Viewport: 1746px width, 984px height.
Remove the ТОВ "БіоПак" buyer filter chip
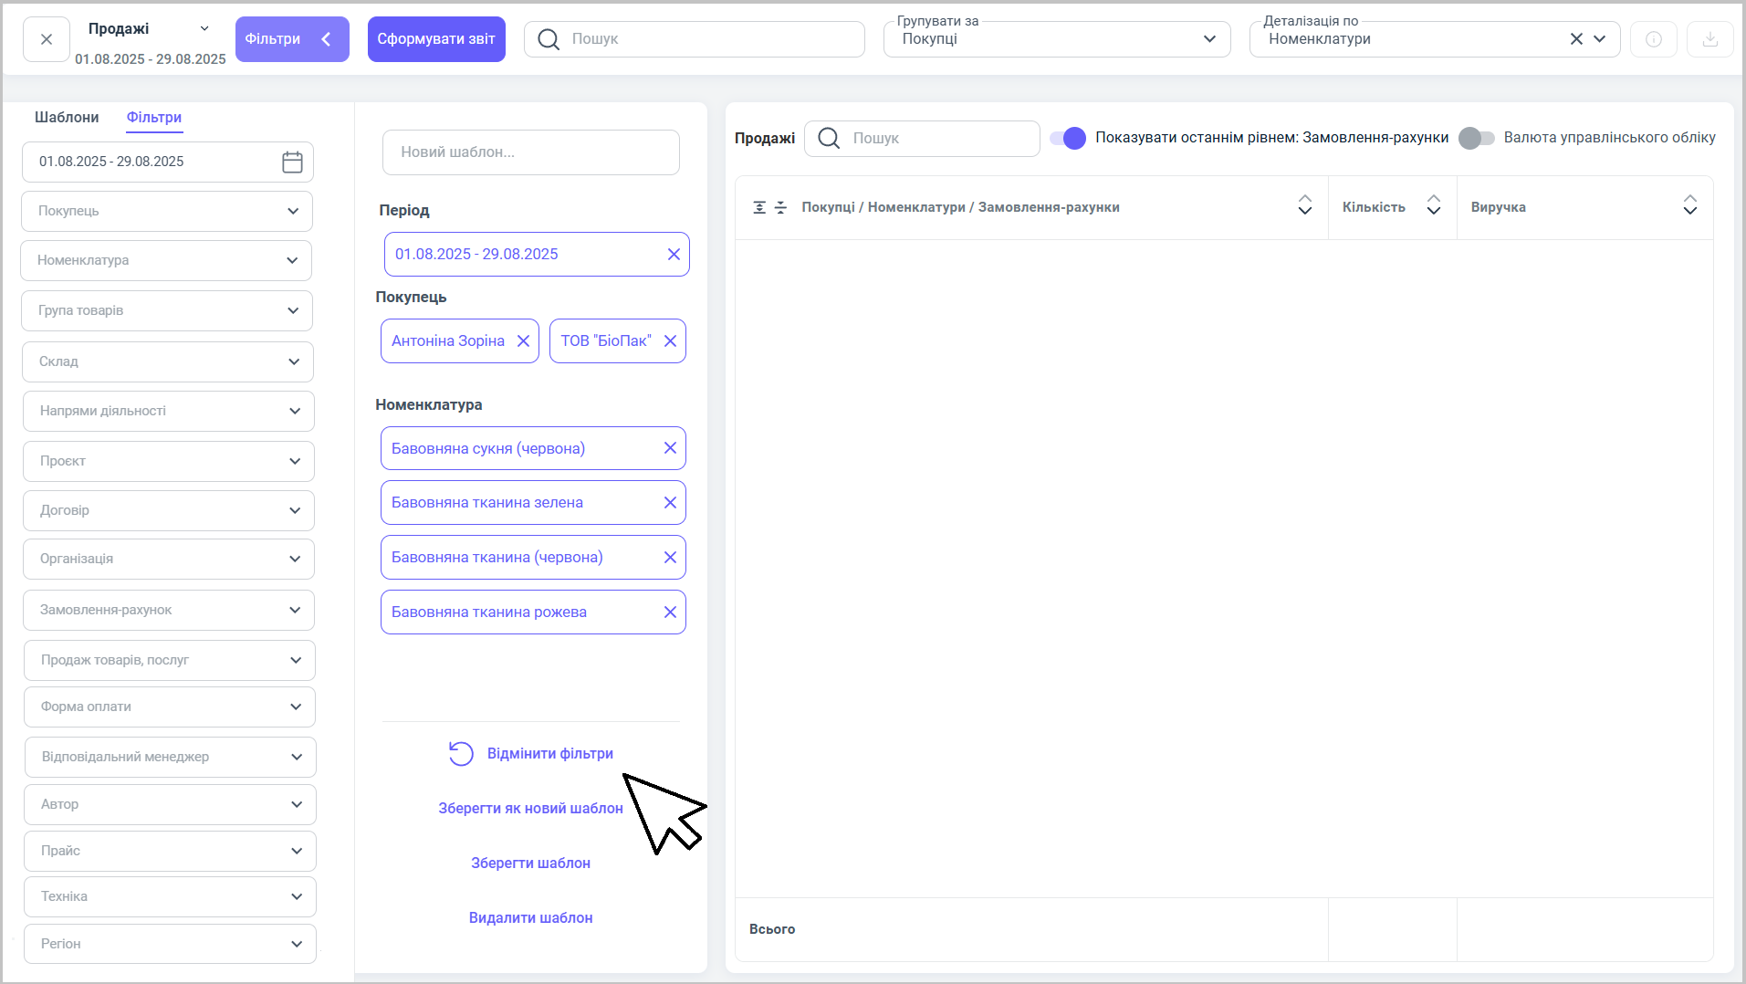pyautogui.click(x=670, y=340)
